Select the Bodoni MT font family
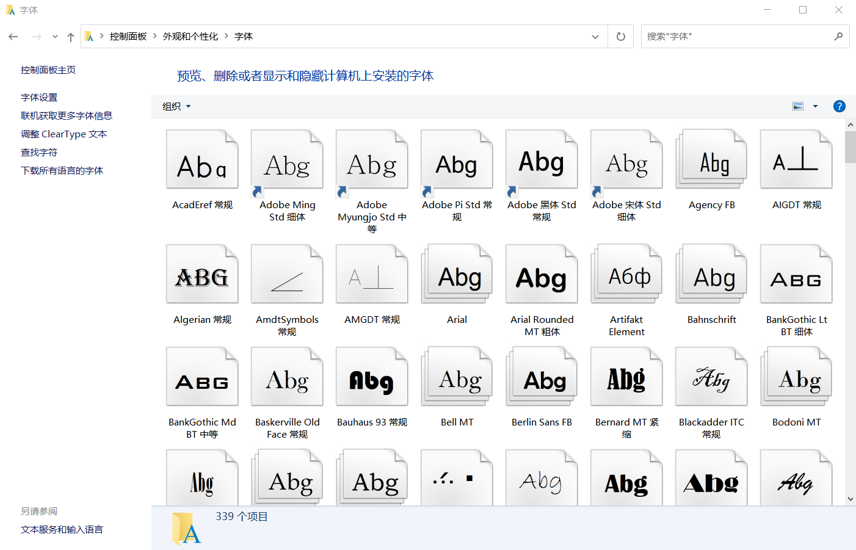The width and height of the screenshot is (856, 550). point(796,387)
